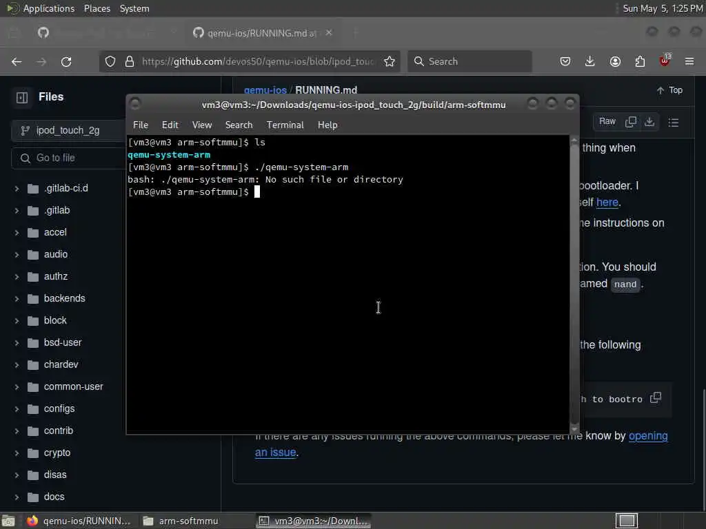The width and height of the screenshot is (706, 529).
Task: Download raw file icon
Action: pos(649,122)
